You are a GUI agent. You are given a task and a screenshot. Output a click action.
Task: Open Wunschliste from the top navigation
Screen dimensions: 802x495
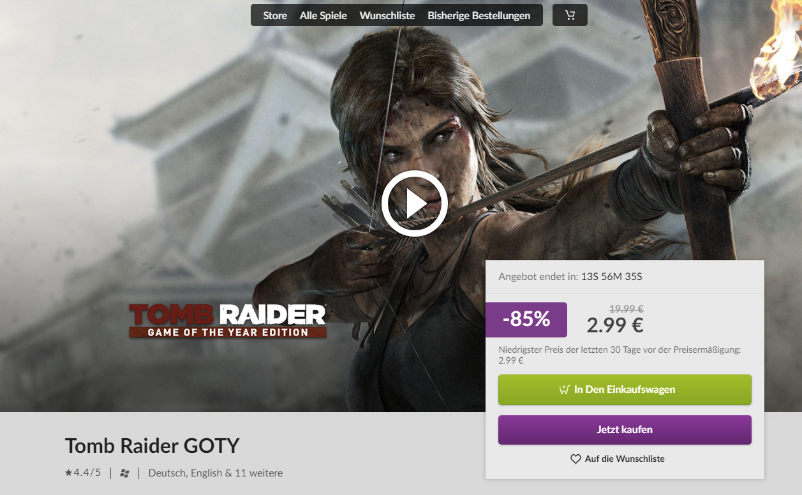tap(387, 15)
